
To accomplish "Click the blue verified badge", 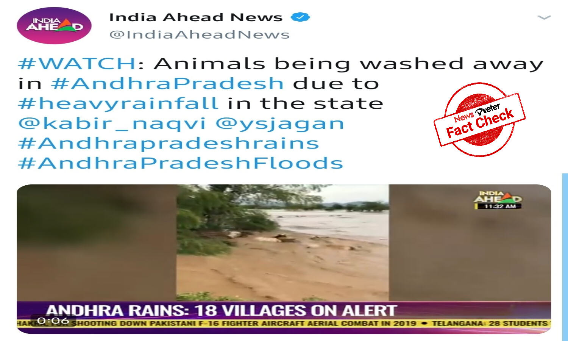I will click(300, 17).
